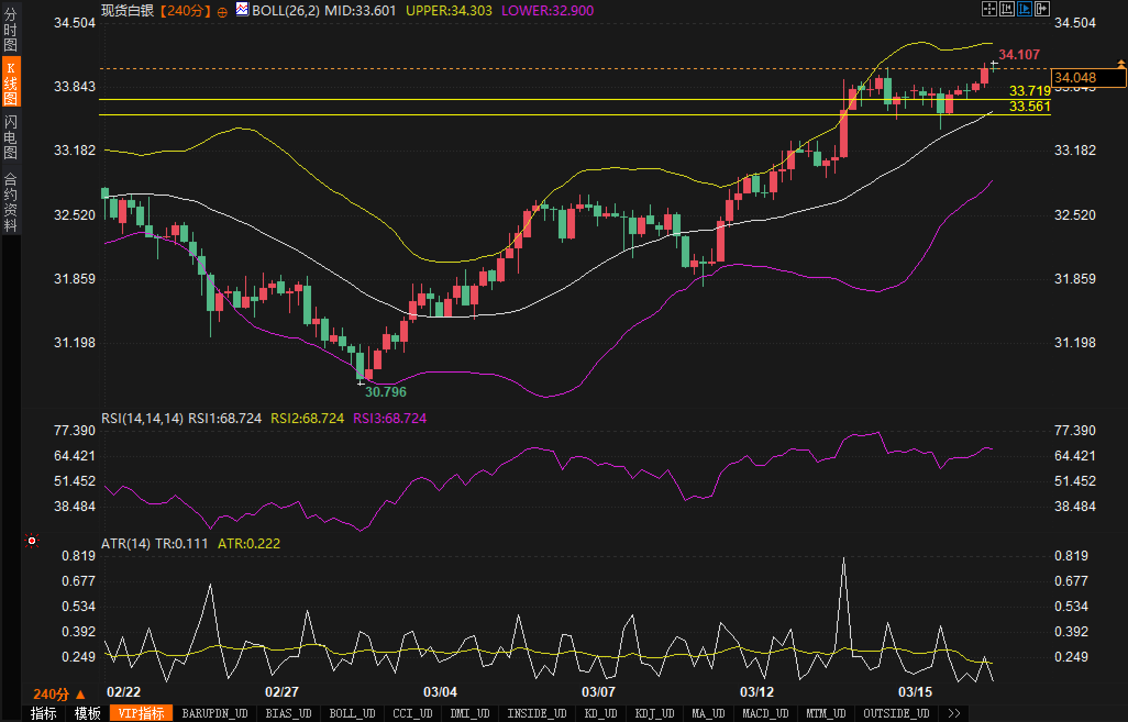
Task: Choose the DMI_UD indicator
Action: (x=470, y=713)
